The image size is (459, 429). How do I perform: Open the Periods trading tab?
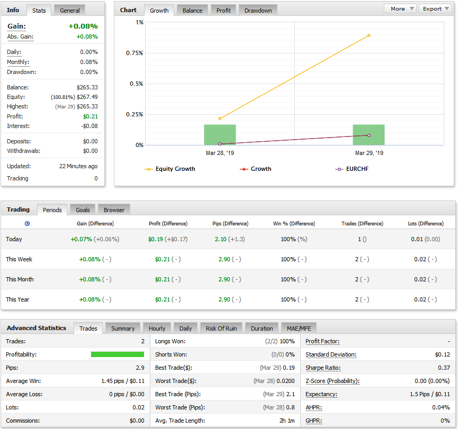coord(52,210)
